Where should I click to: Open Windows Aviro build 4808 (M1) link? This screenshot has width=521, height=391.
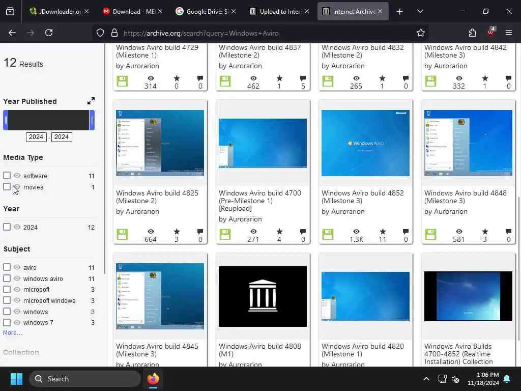pos(260,350)
